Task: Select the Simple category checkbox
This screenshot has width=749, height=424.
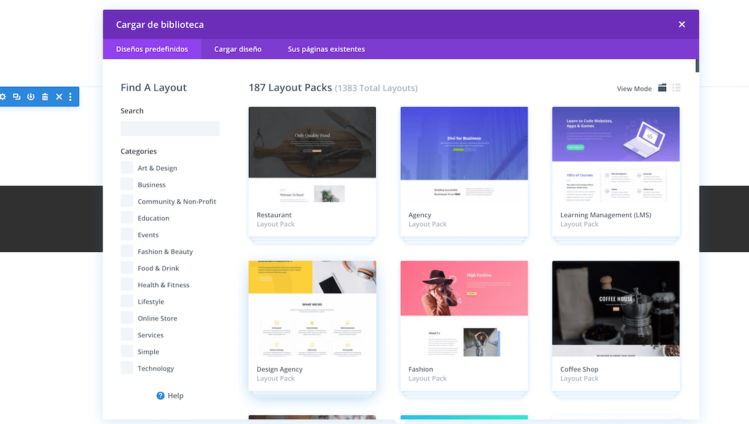Action: click(x=127, y=352)
